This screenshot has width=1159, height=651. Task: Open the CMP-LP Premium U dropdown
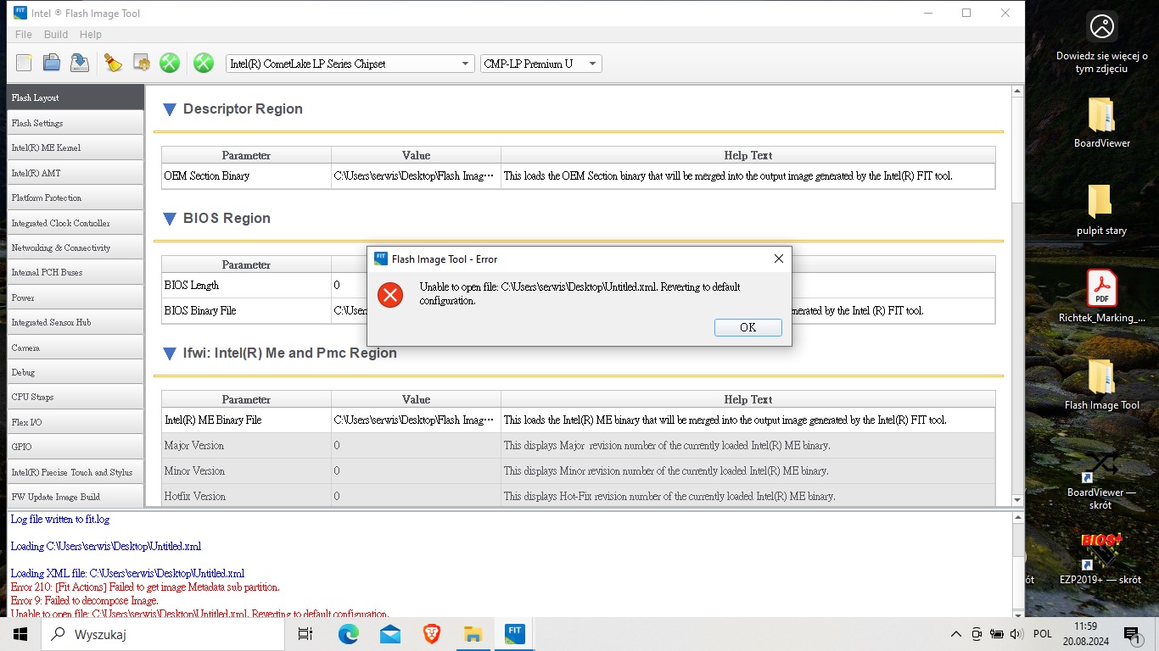(541, 64)
